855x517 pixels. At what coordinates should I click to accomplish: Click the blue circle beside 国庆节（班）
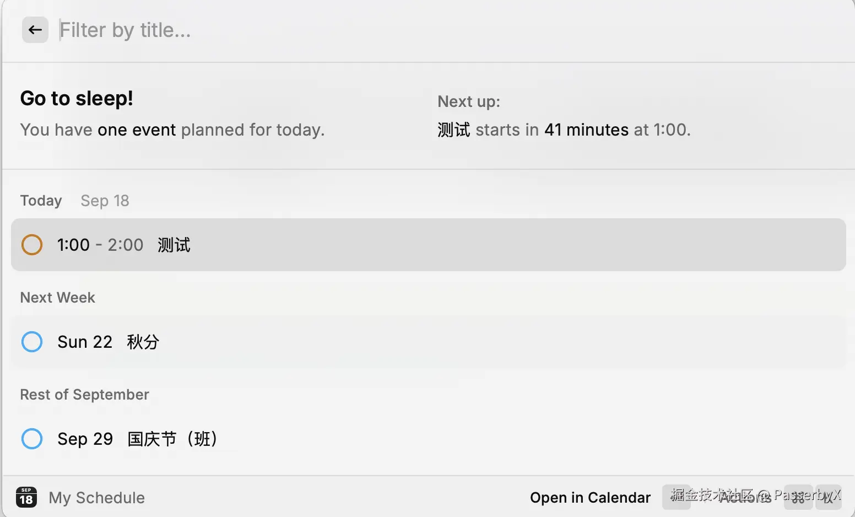tap(32, 439)
